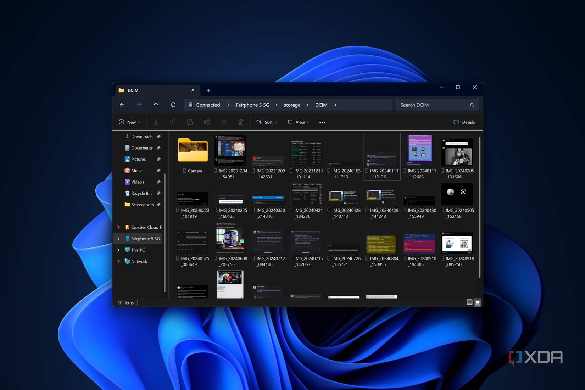
Task: Click the Share icon in toolbar
Action: pyautogui.click(x=224, y=122)
